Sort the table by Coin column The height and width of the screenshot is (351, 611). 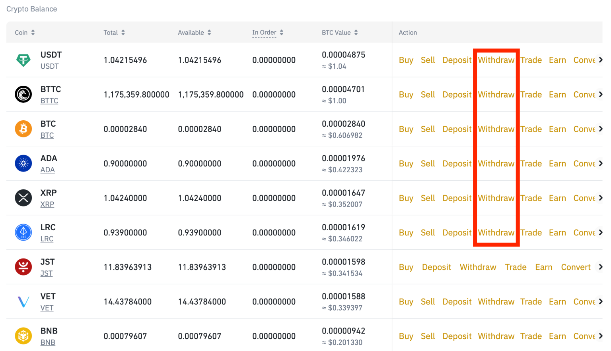point(25,33)
